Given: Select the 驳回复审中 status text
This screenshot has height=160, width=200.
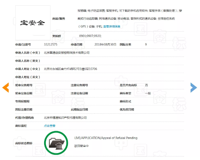Looking at the screenshot, I should click(x=81, y=146).
